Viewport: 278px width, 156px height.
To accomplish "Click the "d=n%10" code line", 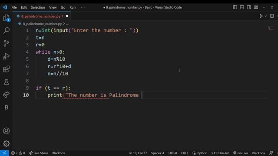I will click(56, 59).
